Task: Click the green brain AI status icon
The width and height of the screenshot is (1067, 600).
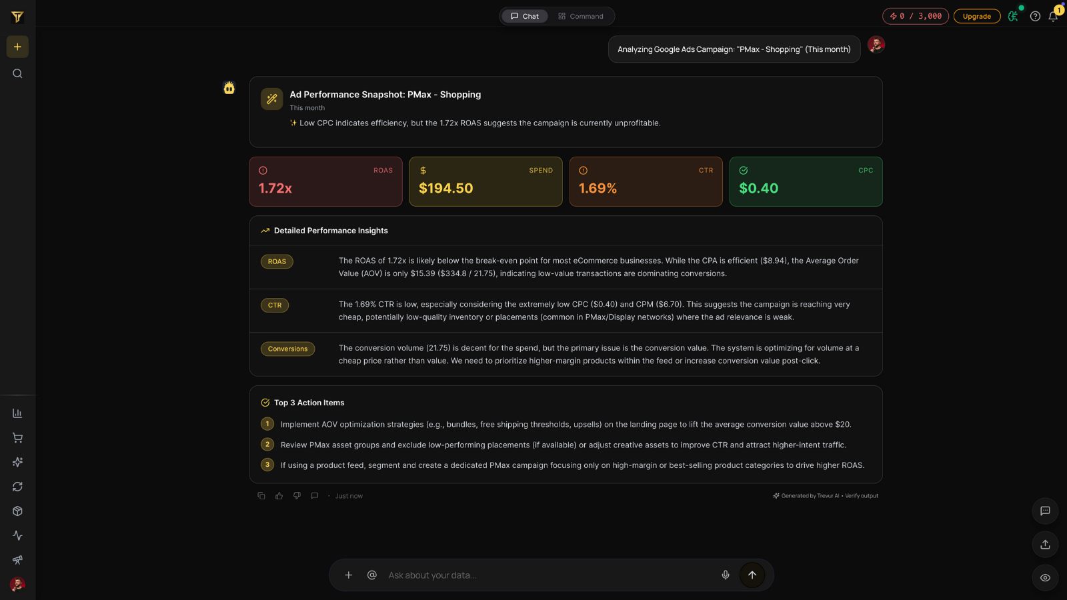Action: tap(1012, 16)
